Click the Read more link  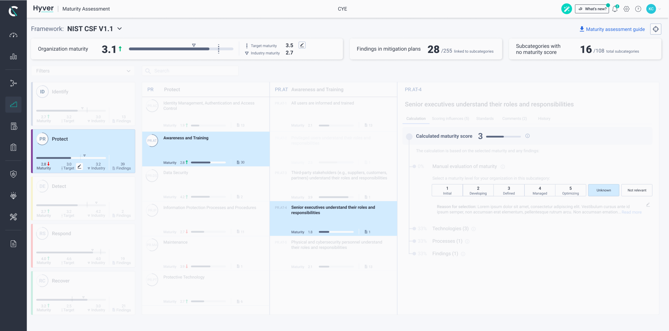coord(631,212)
